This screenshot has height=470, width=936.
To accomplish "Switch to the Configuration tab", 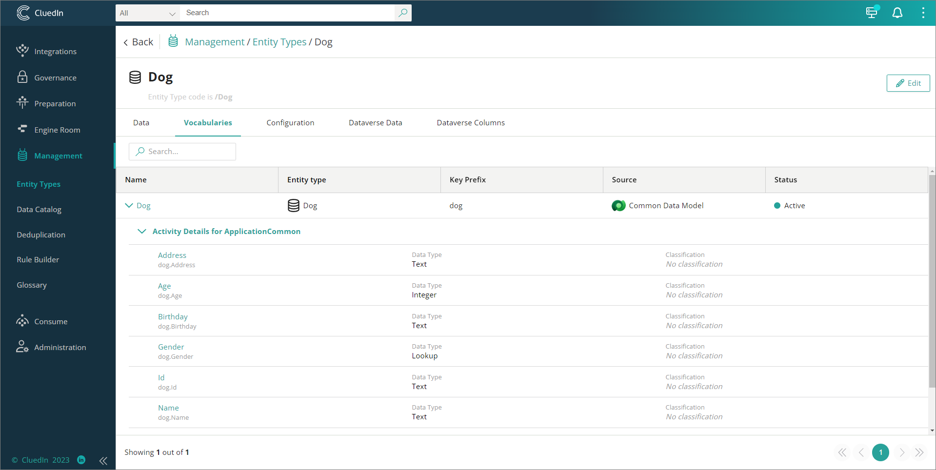I will (x=290, y=122).
